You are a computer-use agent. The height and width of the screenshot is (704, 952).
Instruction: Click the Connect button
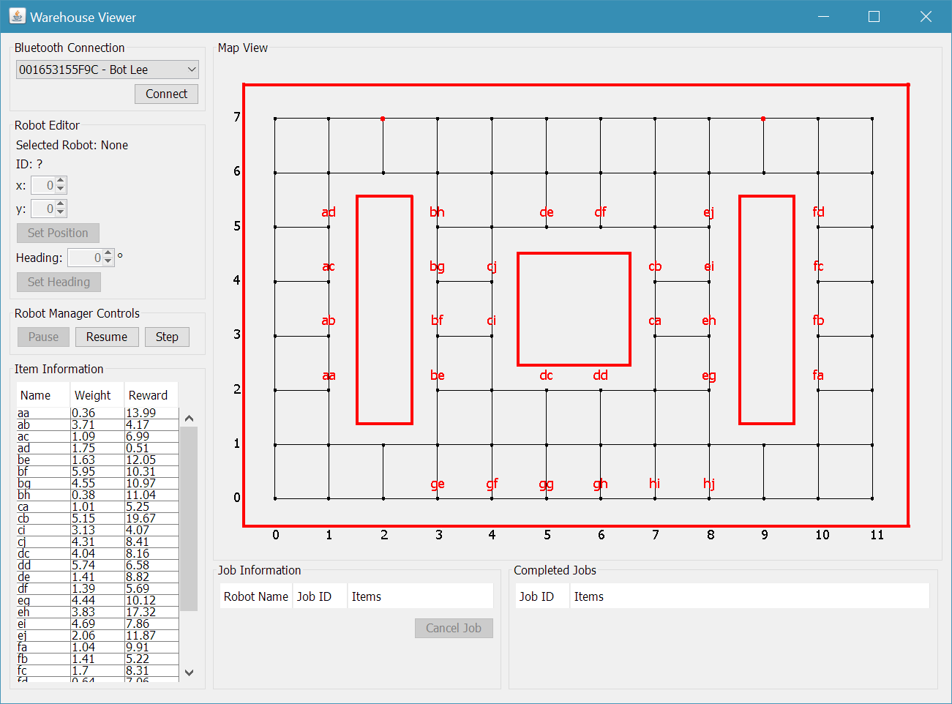tap(166, 94)
